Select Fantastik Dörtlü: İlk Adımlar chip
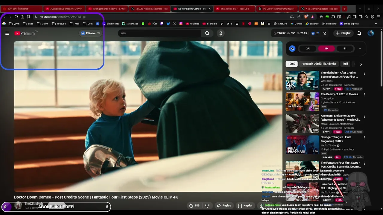Image resolution: width=383 pixels, height=215 pixels. click(319, 64)
